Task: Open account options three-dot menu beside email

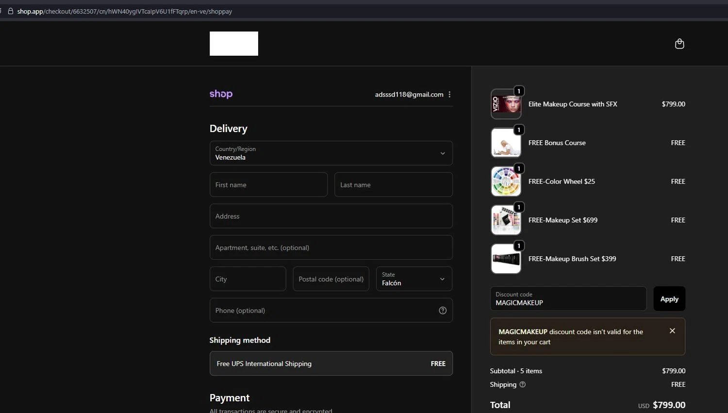Action: click(x=449, y=95)
